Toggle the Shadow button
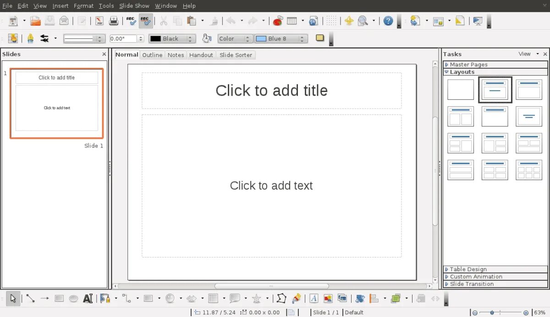The width and height of the screenshot is (550, 317). [320, 38]
